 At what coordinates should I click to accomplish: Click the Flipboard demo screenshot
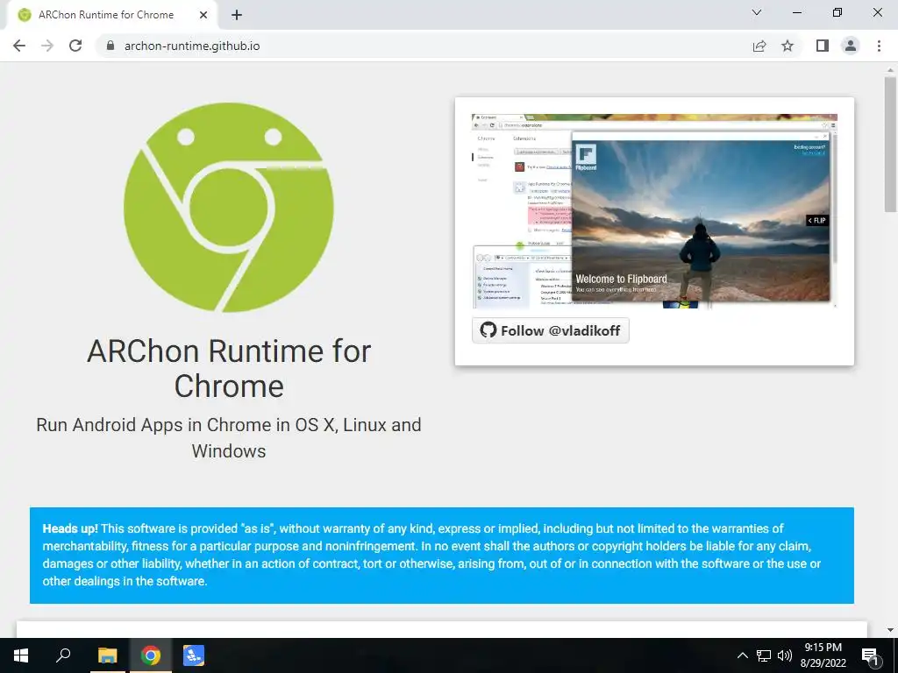(x=654, y=211)
